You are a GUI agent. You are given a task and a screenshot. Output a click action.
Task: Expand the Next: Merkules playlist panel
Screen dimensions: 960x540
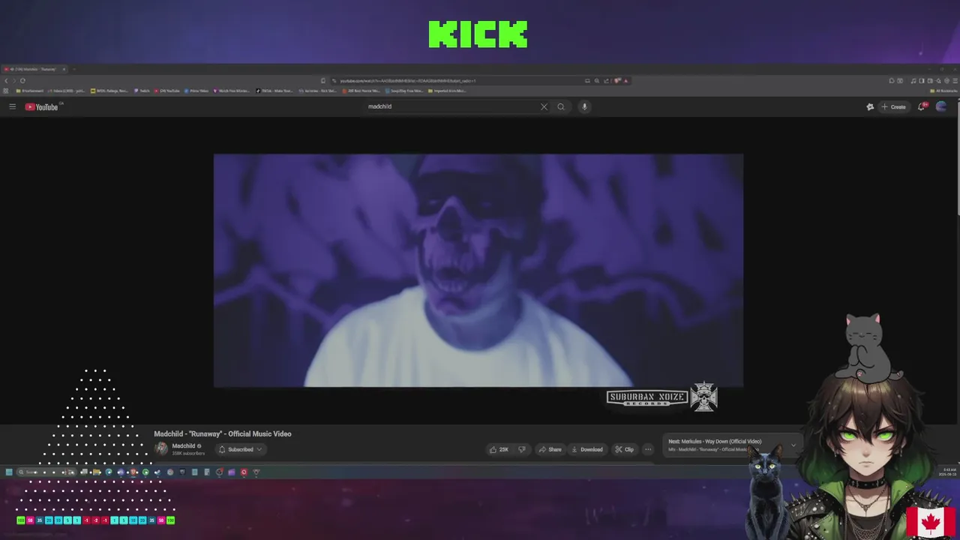[793, 445]
